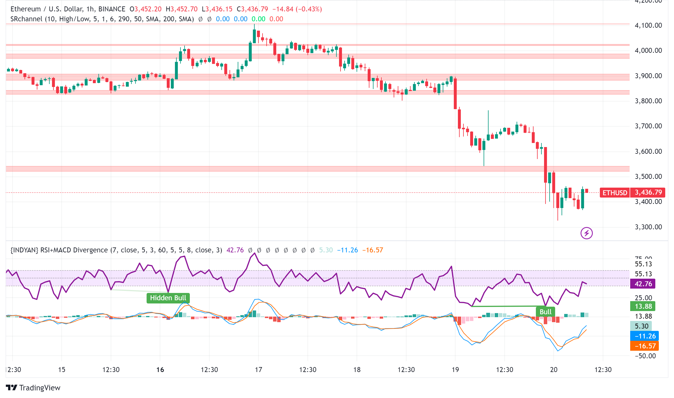Click the 4,000.00 price axis label
Viewport: 674px width, 398px height.
coord(648,50)
